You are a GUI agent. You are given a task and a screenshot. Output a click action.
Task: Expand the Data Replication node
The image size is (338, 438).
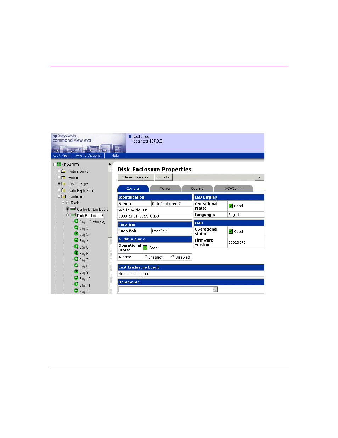(x=59, y=190)
